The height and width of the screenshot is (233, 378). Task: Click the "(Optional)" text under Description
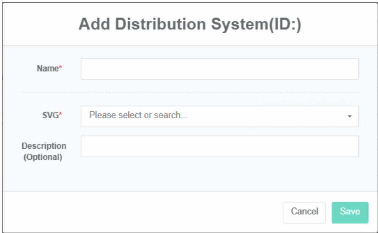(43, 157)
